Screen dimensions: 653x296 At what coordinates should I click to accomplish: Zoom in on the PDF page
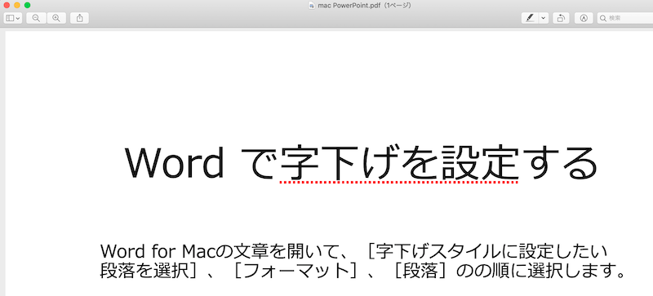pos(56,18)
